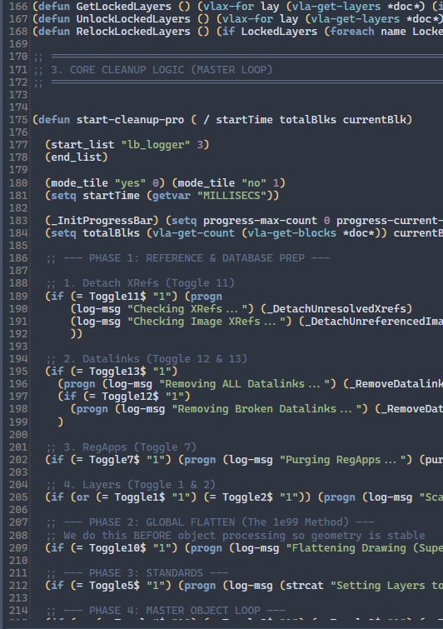Click "start-cleanup-pro" function name
The height and width of the screenshot is (629, 443).
(x=130, y=119)
